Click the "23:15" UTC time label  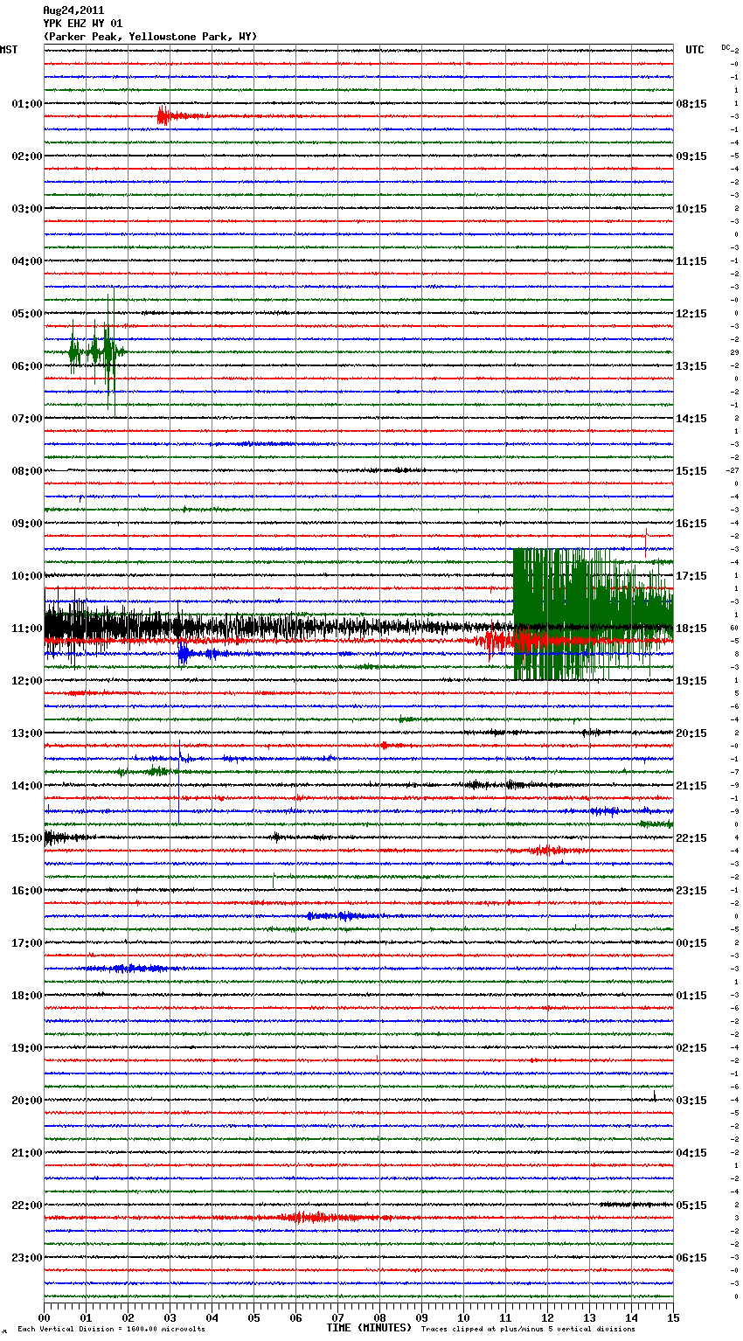pyautogui.click(x=691, y=891)
